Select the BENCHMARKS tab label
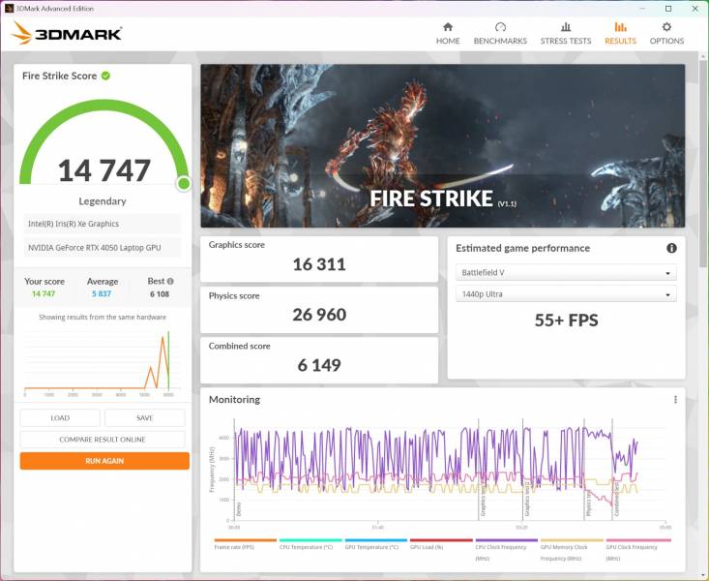 coord(500,41)
